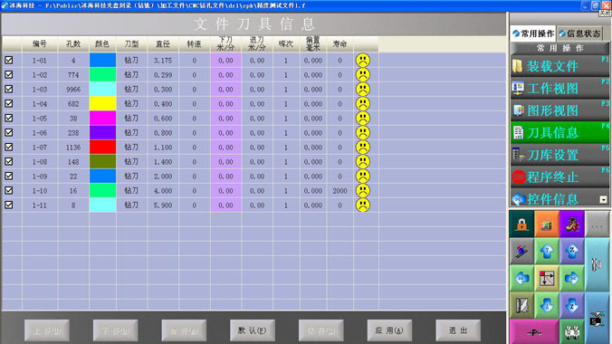This screenshot has width=612, height=344.
Task: Jog X axis with the right arrow
Action: pyautogui.click(x=572, y=278)
